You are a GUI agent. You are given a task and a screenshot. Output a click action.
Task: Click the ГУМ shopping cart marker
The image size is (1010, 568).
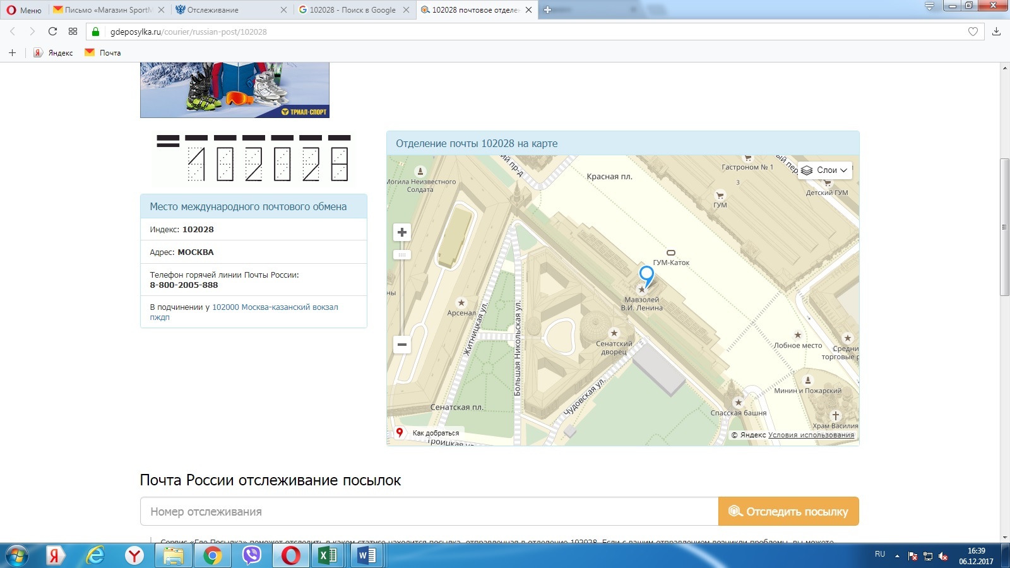[x=720, y=196]
